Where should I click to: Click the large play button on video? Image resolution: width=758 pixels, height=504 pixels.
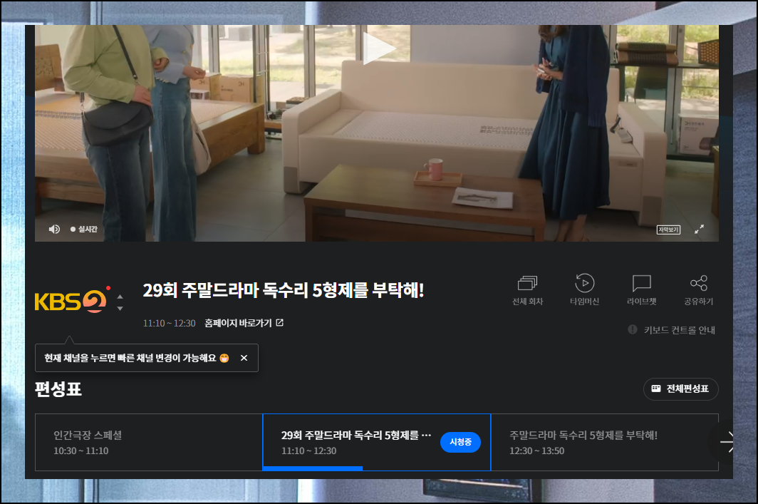[379, 48]
